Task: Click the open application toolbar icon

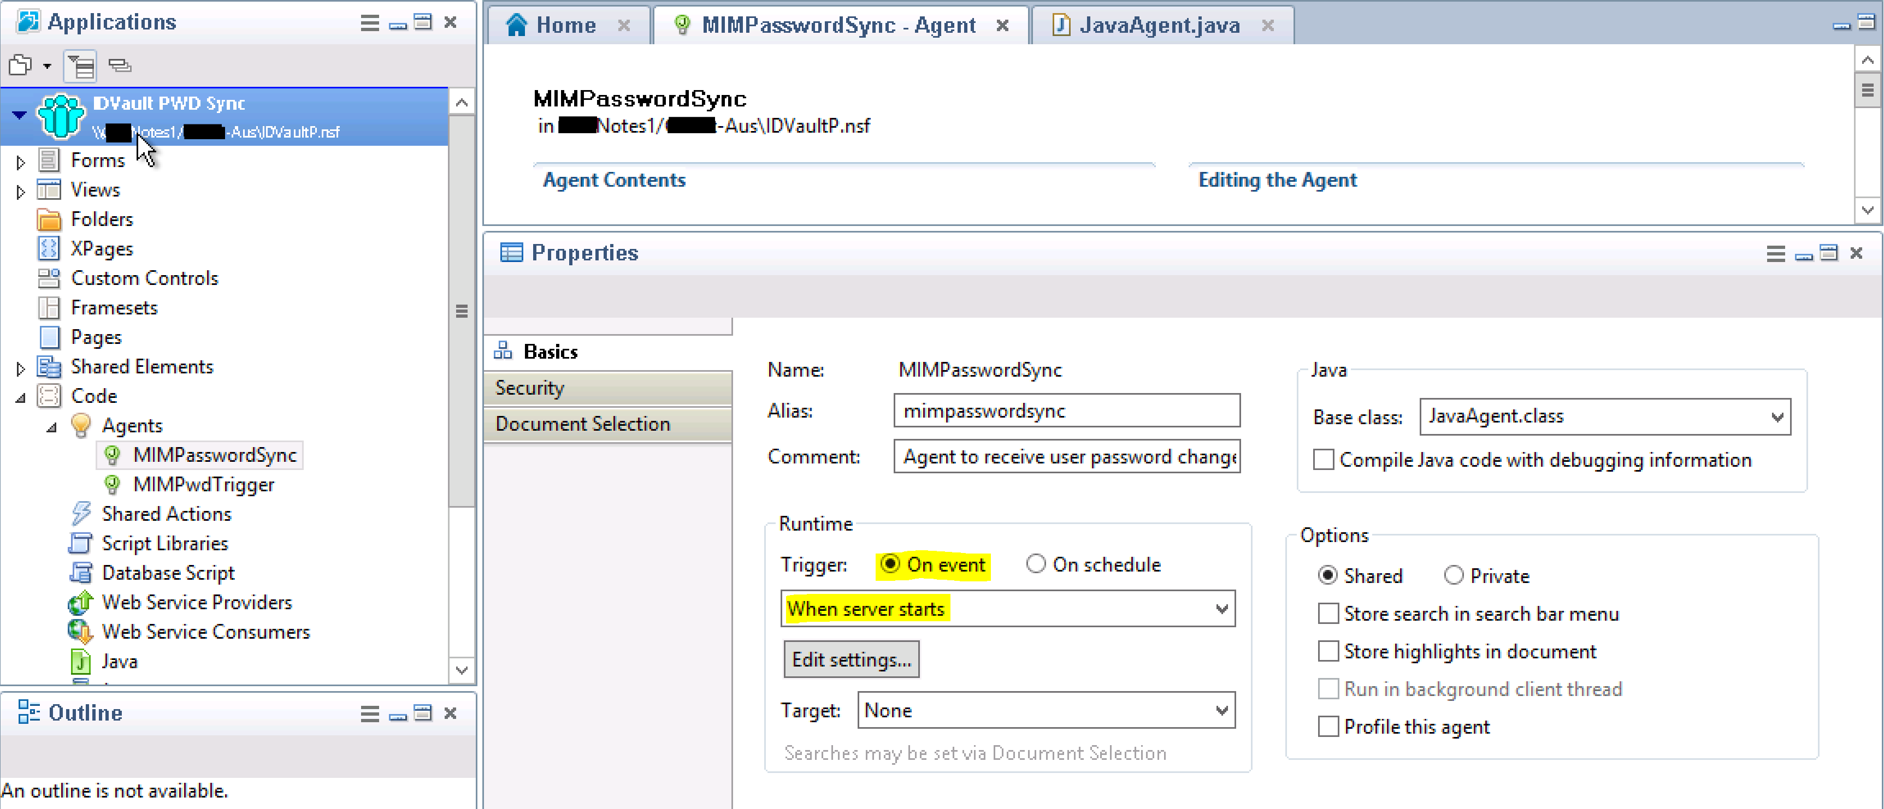Action: click(x=20, y=66)
